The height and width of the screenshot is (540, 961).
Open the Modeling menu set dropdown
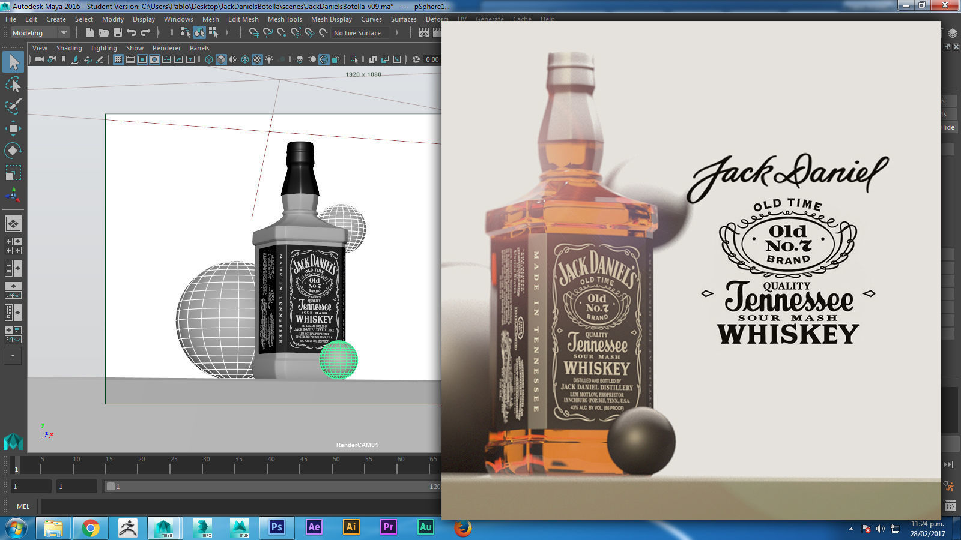40,33
